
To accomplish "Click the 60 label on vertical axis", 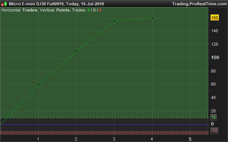I will (213, 84).
